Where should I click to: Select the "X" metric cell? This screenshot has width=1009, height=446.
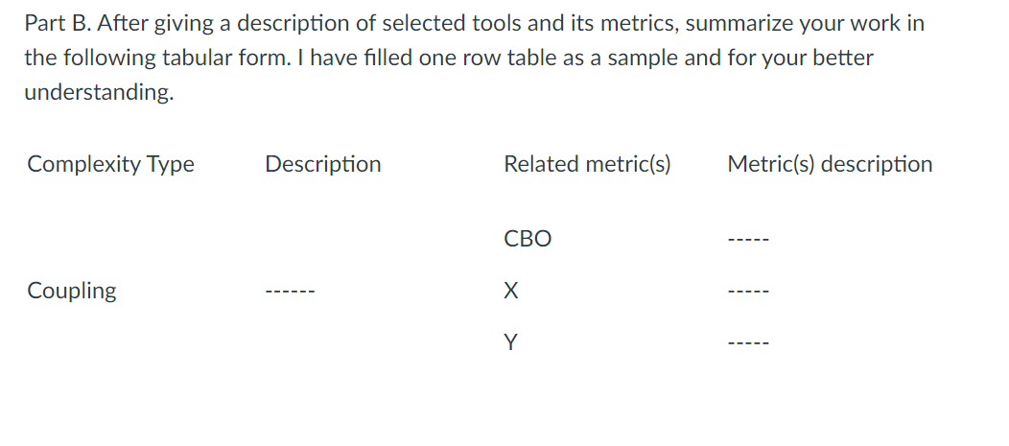pyautogui.click(x=510, y=292)
